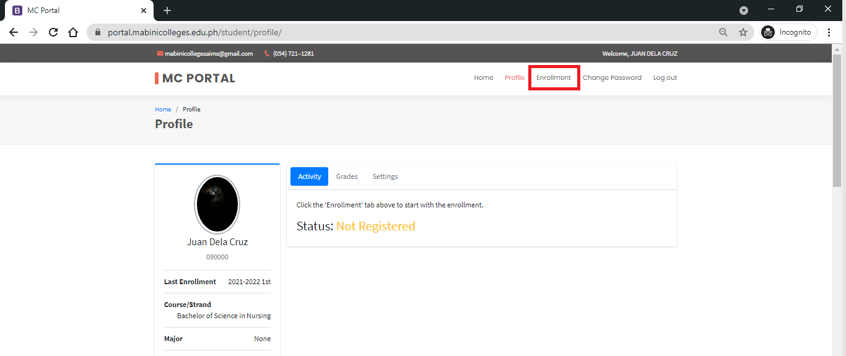Open Chrome three-dot menu
Screen dimensions: 846x356
(829, 32)
